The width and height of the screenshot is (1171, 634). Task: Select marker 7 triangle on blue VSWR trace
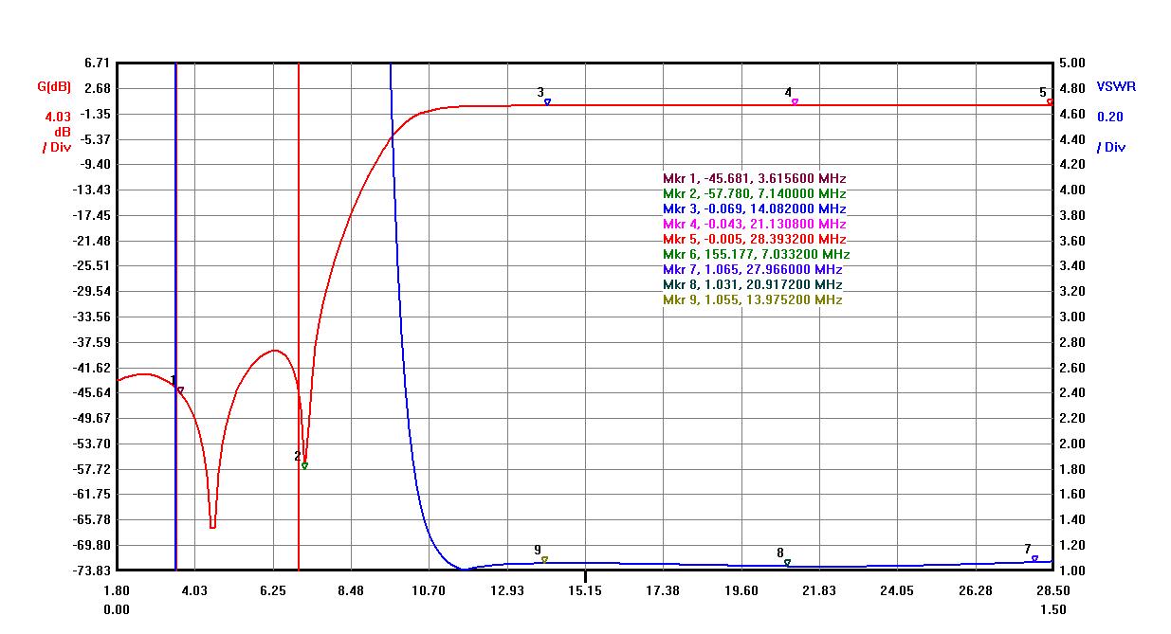[1034, 558]
